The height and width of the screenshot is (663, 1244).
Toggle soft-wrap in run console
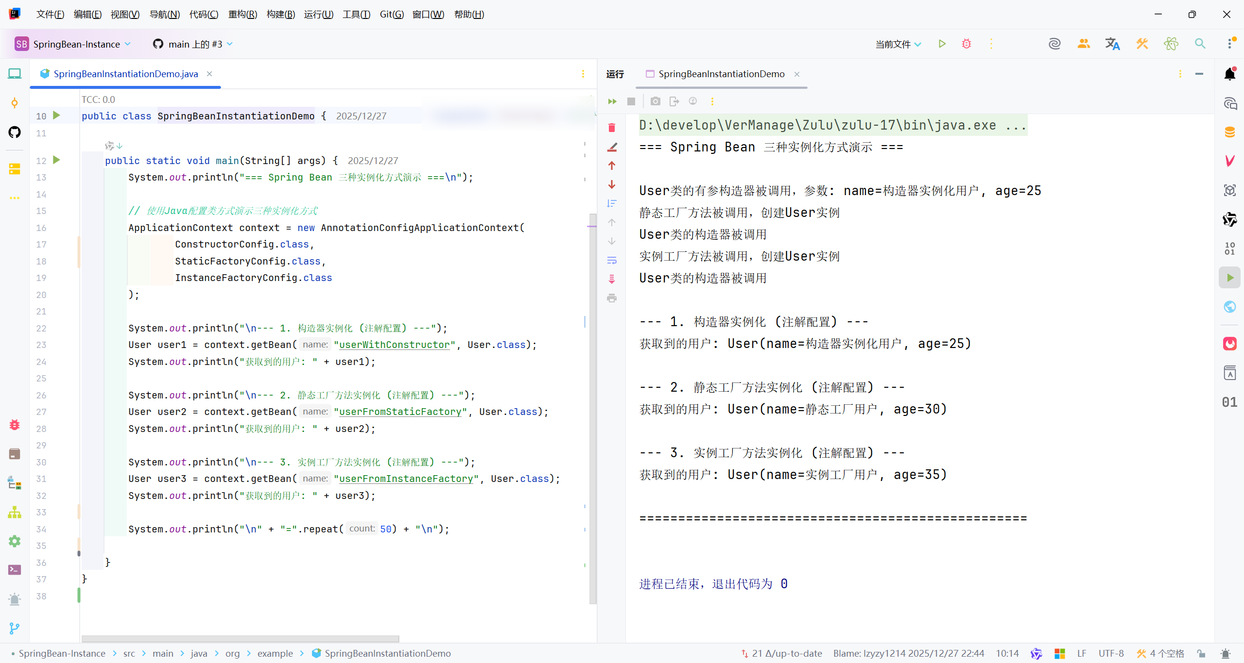(612, 261)
